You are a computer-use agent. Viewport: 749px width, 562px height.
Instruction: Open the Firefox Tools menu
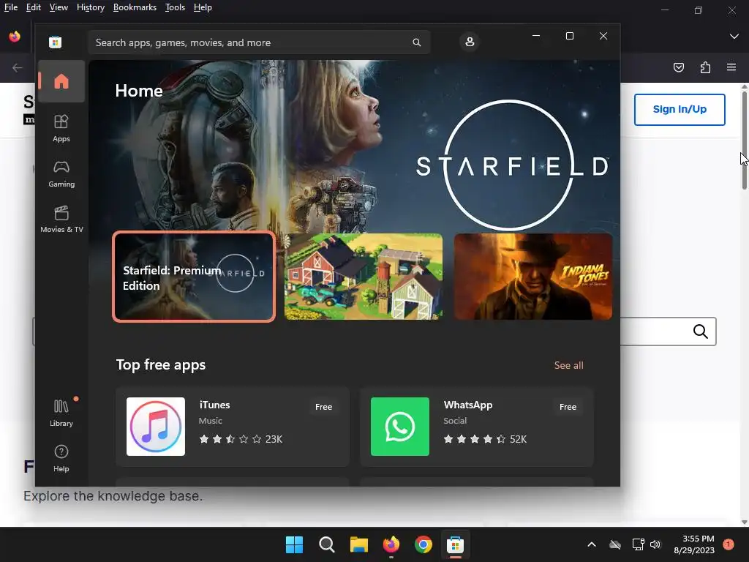[175, 7]
